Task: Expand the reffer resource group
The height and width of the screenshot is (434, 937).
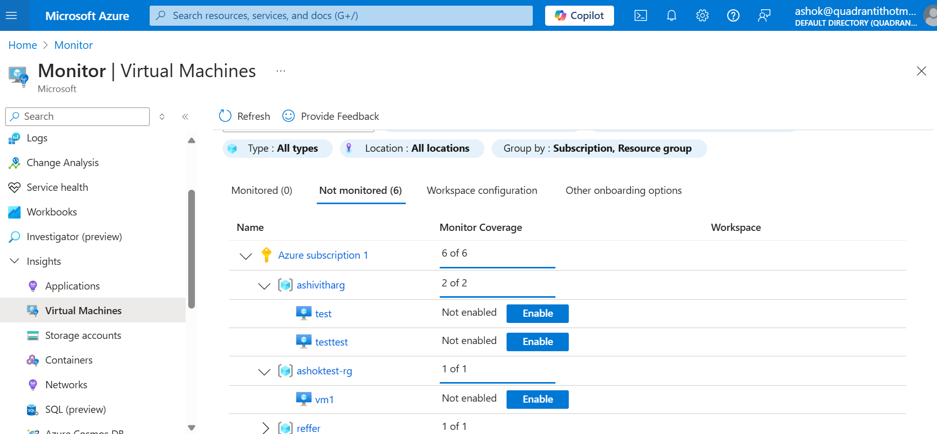Action: point(265,428)
